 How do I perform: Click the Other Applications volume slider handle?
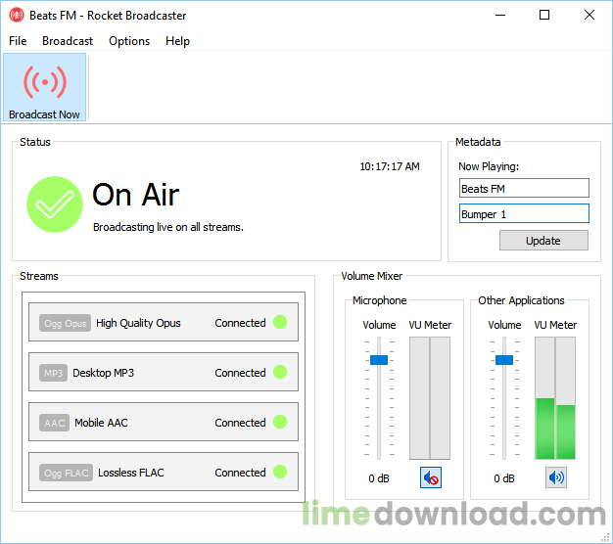click(504, 360)
